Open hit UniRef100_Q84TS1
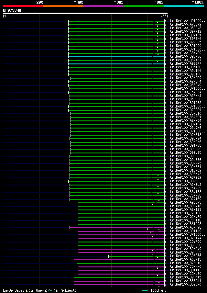The height and width of the screenshot is (293, 207). [x=186, y=35]
